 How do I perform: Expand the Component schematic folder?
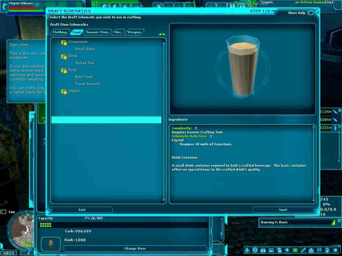point(64,42)
